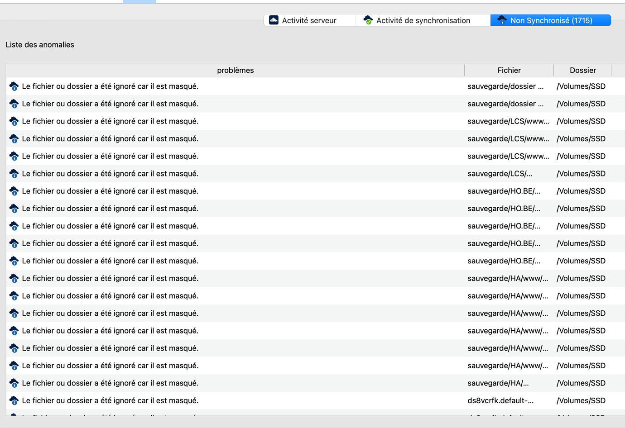The image size is (625, 428).
Task: Click the blue upload cloud icon on Non Synchronisé tab
Action: [502, 20]
